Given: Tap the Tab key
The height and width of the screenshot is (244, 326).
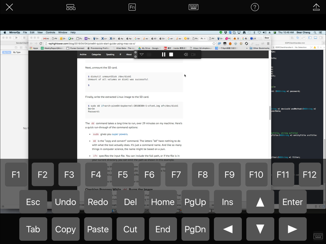Looking at the screenshot, I should (33, 229).
